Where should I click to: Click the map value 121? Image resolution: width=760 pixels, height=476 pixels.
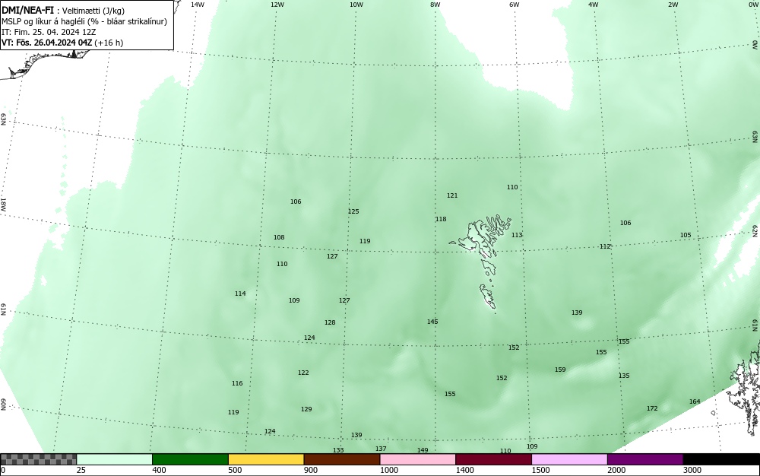click(x=451, y=196)
